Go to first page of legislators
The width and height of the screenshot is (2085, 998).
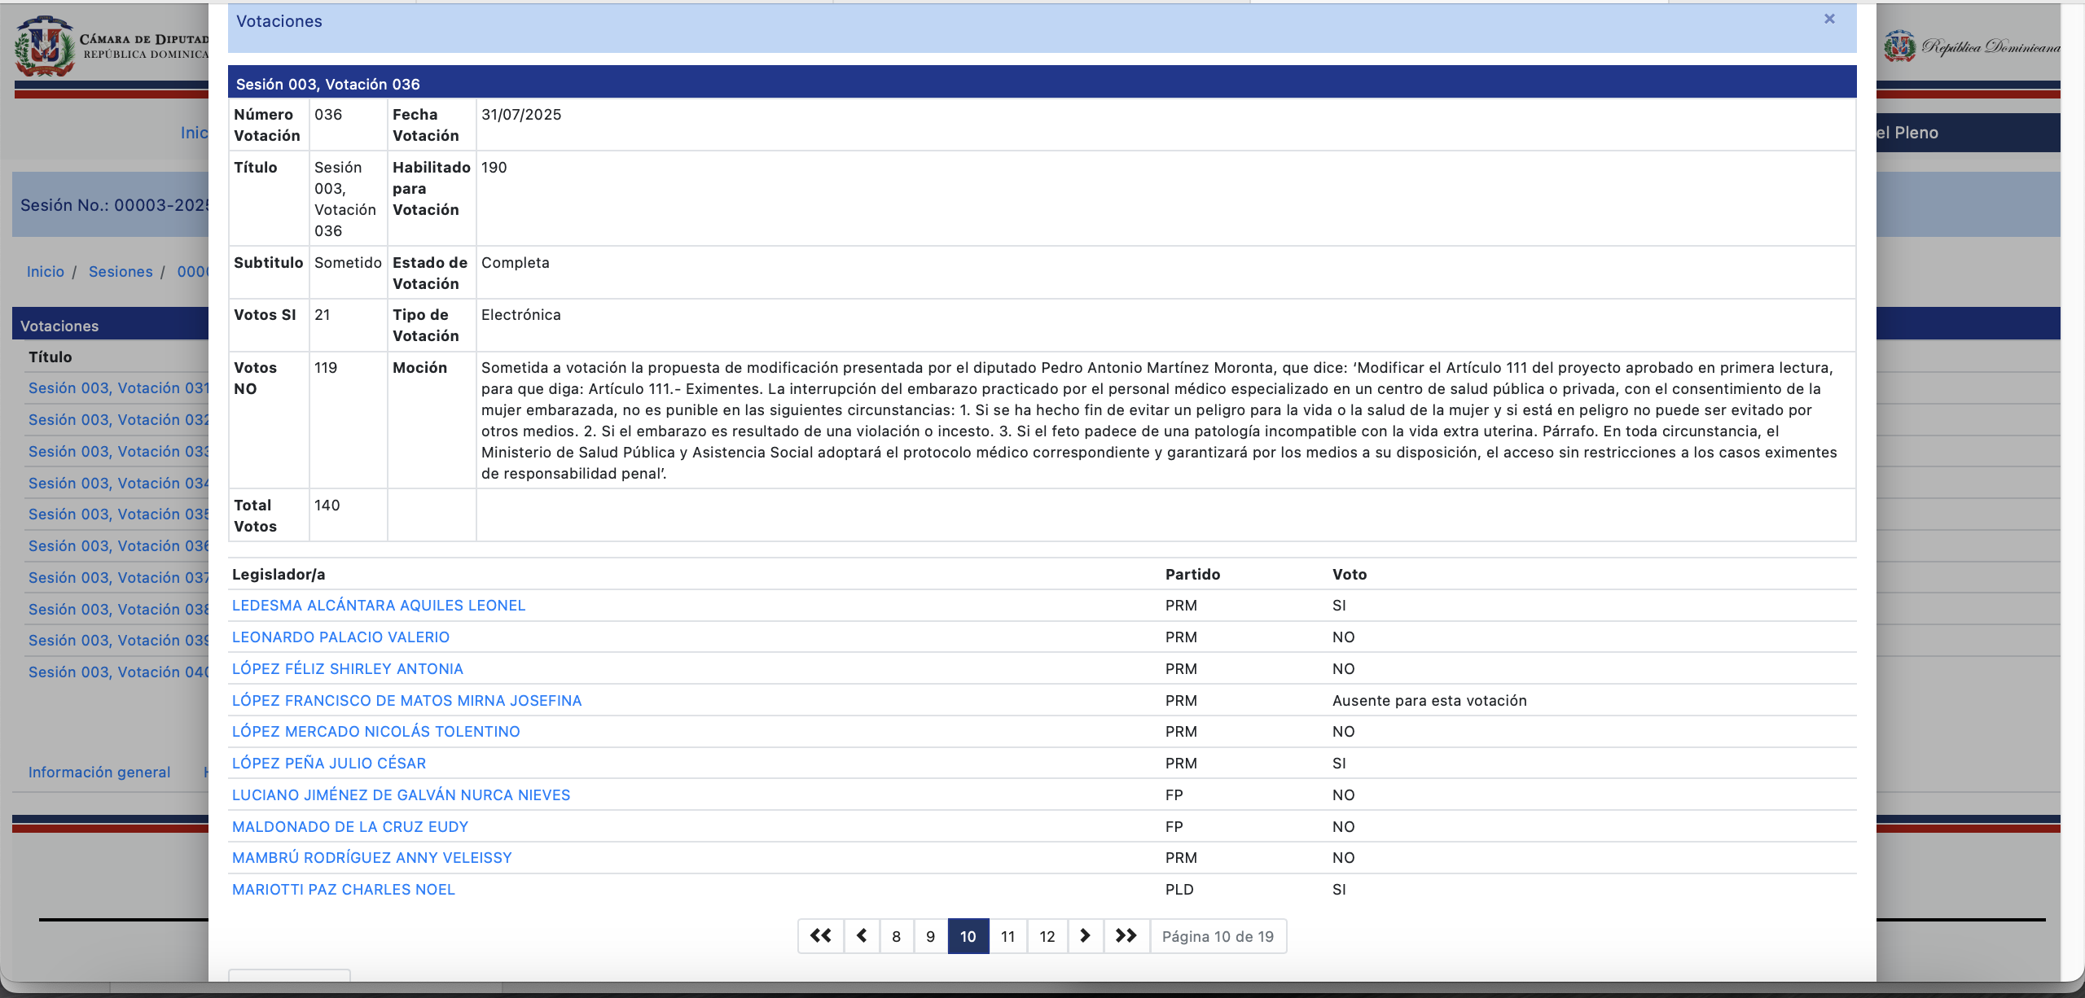[x=820, y=936]
